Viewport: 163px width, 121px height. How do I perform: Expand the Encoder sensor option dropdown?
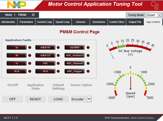click(x=89, y=99)
